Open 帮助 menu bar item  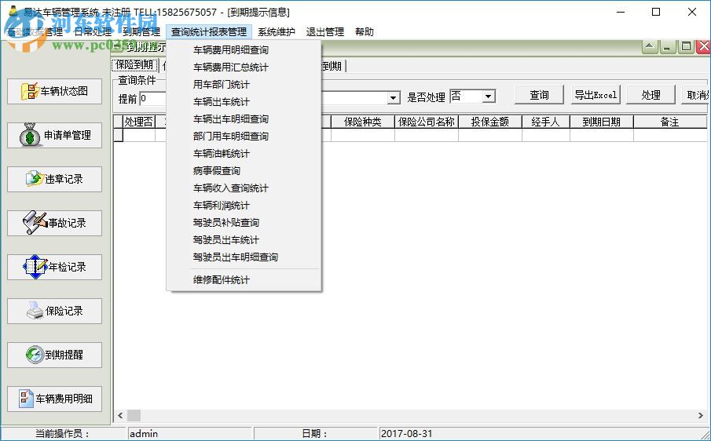[364, 31]
